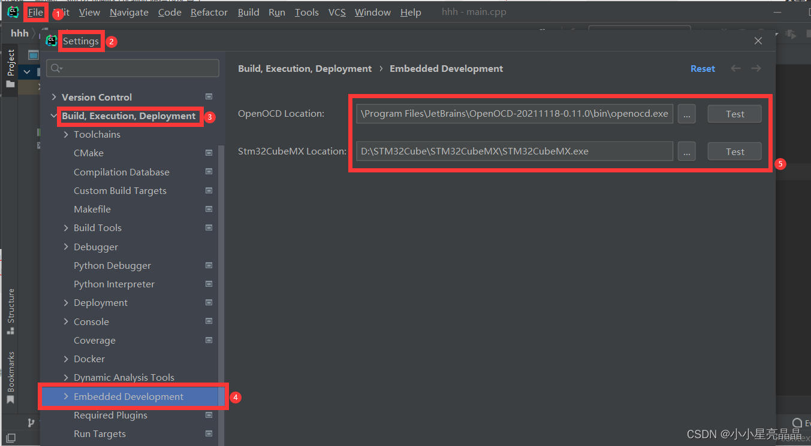Screen dimensions: 811x446
Task: Open the Run menu
Action: [x=277, y=12]
